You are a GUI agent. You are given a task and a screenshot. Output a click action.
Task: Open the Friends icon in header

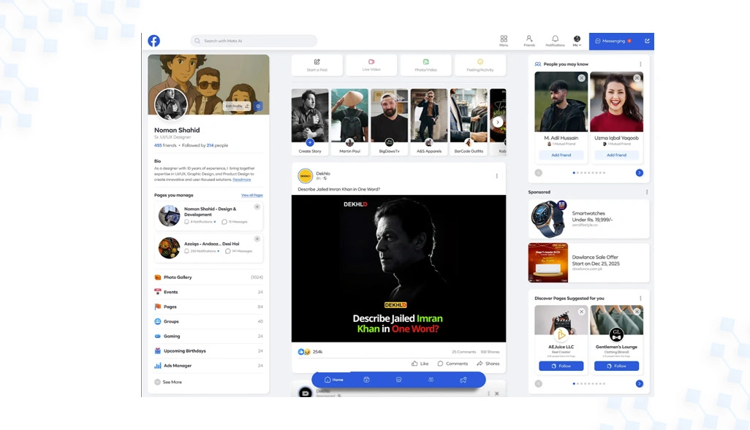(529, 40)
